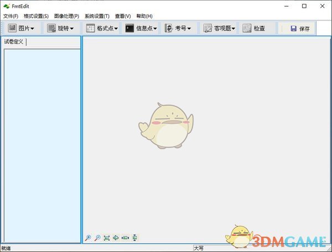This screenshot has height=252, width=332.
Task: Minimize the FmtEdit window
Action: [286, 6]
